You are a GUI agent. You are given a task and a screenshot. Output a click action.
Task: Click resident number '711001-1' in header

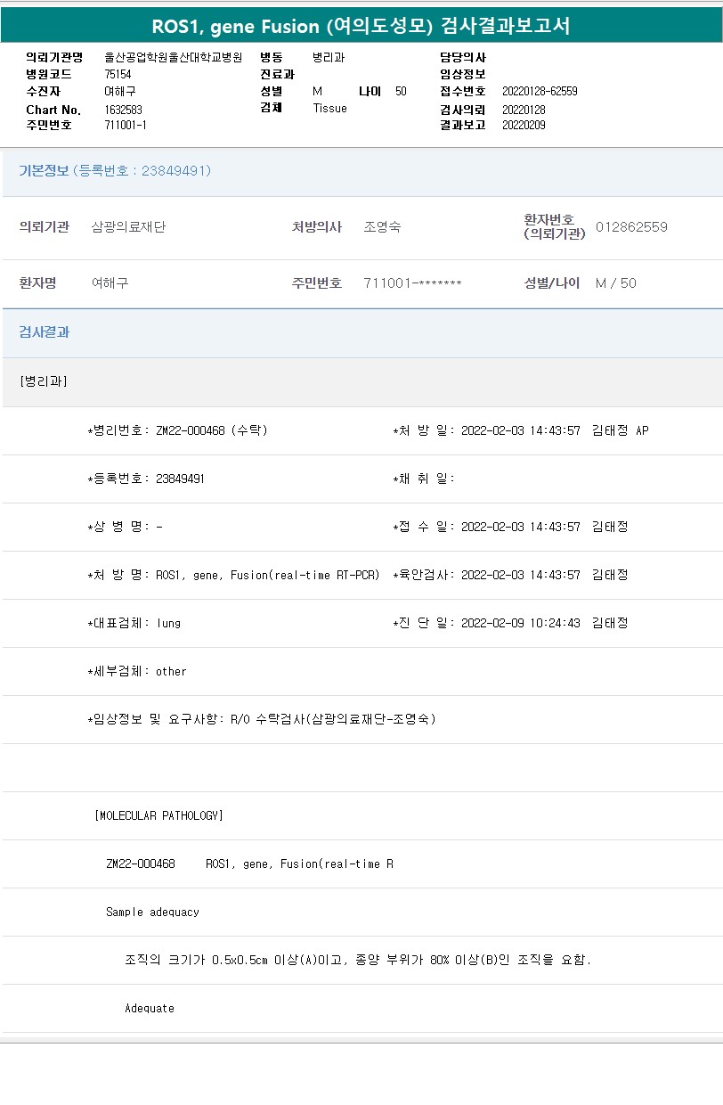click(x=126, y=125)
